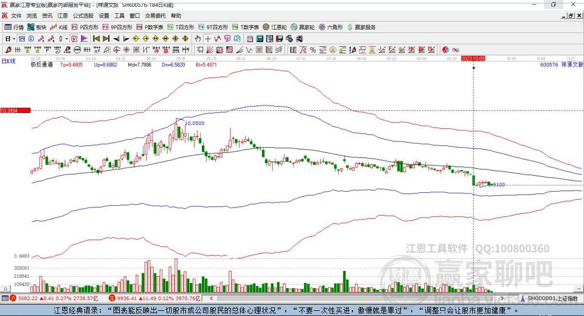Click the calendar icon with 21
584x316 pixels.
[x=250, y=39]
